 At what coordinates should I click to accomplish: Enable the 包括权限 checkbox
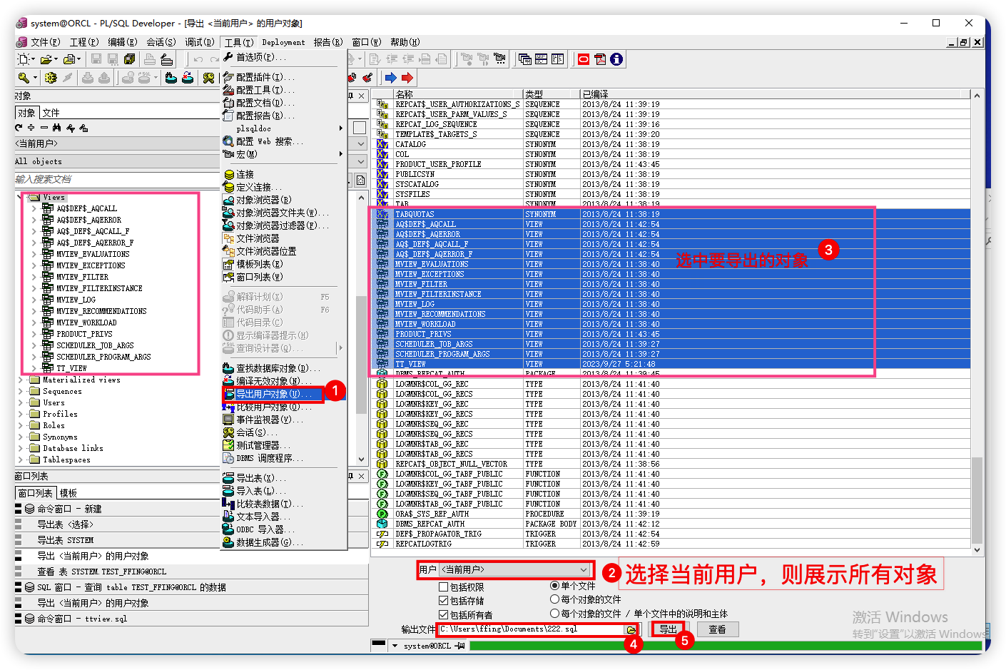443,587
